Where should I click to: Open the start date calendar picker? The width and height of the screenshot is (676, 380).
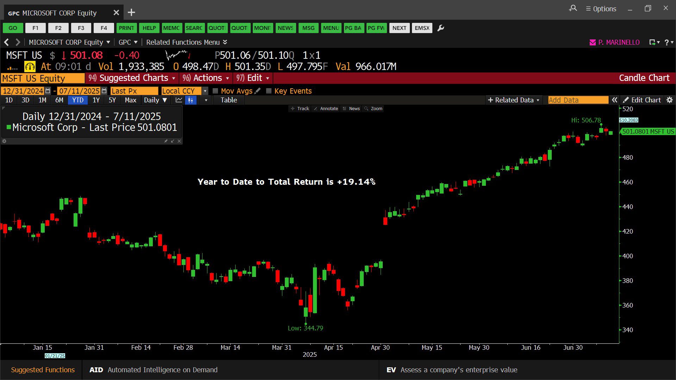pyautogui.click(x=48, y=91)
